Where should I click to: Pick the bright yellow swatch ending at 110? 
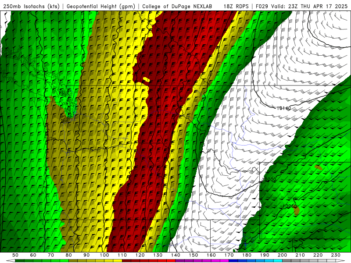click(118, 261)
